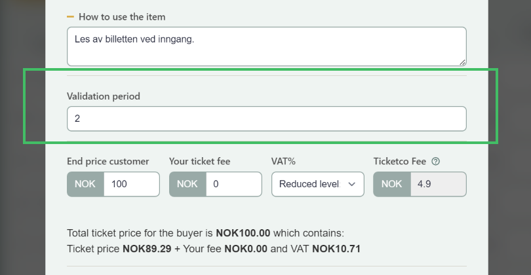The image size is (531, 275).
Task: Click the NOK prefix of Ticketco Fee
Action: (x=392, y=184)
